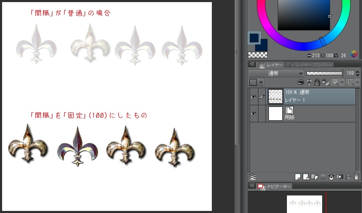Image resolution: width=362 pixels, height=213 pixels.
Task: Open the mask options dropdown arrow
Action: (x=342, y=82)
